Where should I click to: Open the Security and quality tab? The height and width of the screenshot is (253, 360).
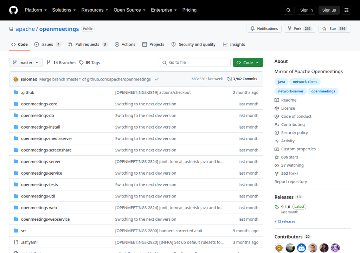point(194,45)
